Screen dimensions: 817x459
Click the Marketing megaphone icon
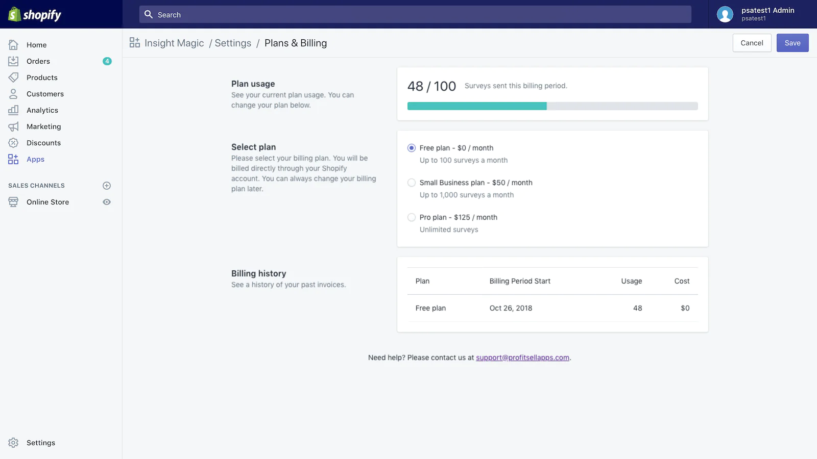coord(13,126)
